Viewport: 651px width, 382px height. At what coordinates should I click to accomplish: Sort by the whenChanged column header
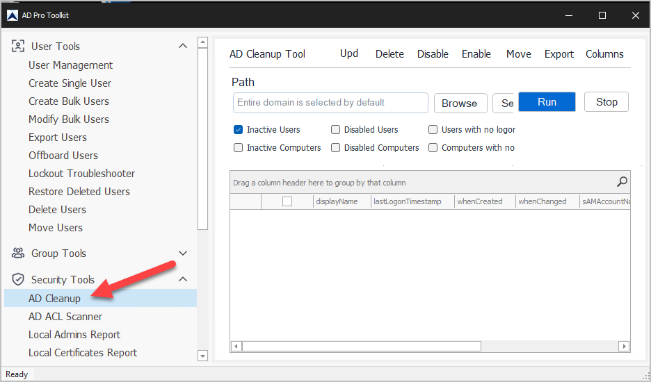click(x=547, y=201)
